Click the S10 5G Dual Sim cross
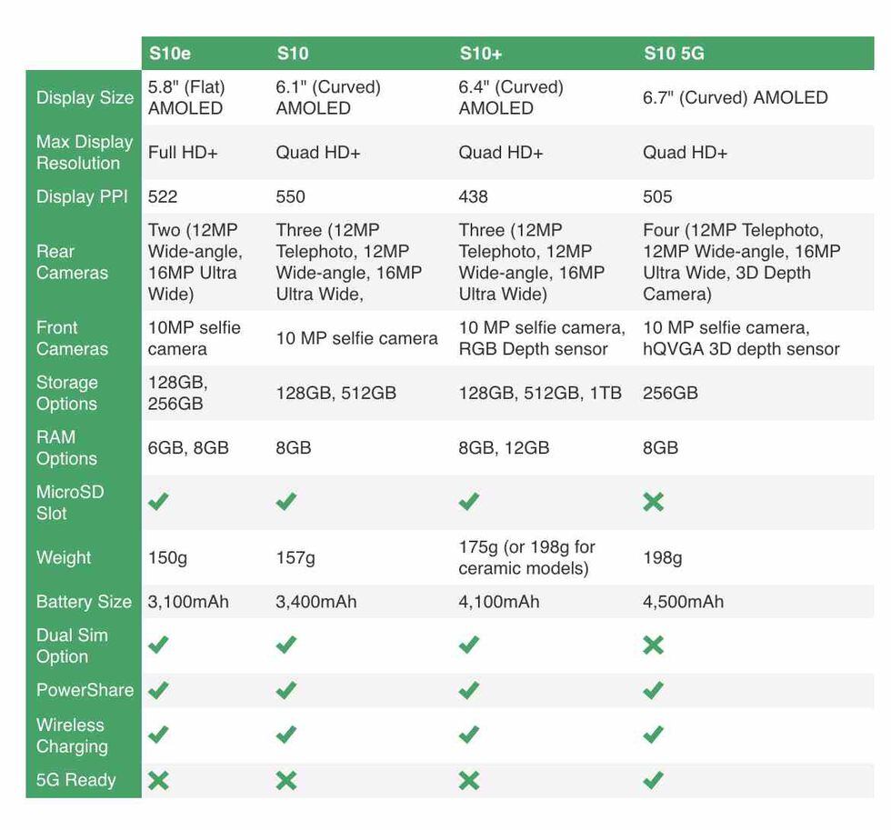The height and width of the screenshot is (830, 891). click(653, 645)
